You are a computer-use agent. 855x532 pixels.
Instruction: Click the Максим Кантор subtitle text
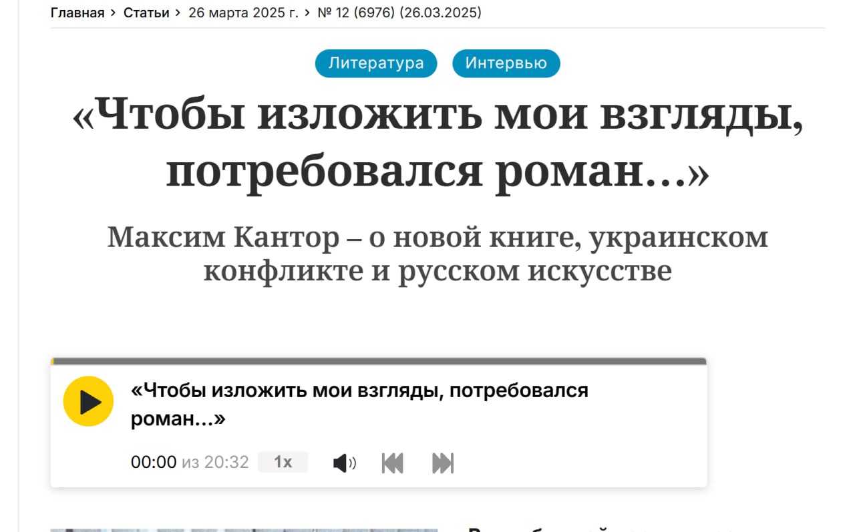[x=438, y=254]
